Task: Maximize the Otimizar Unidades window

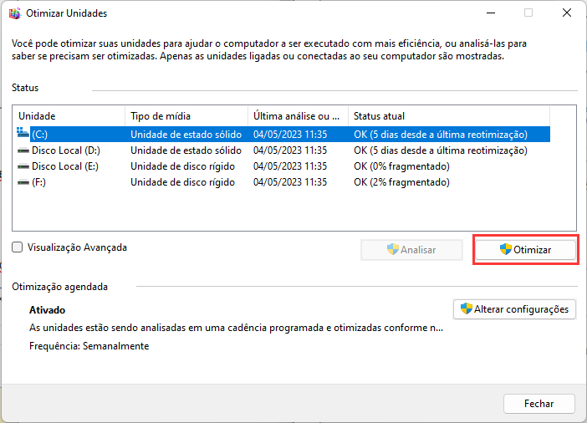Action: [x=528, y=13]
